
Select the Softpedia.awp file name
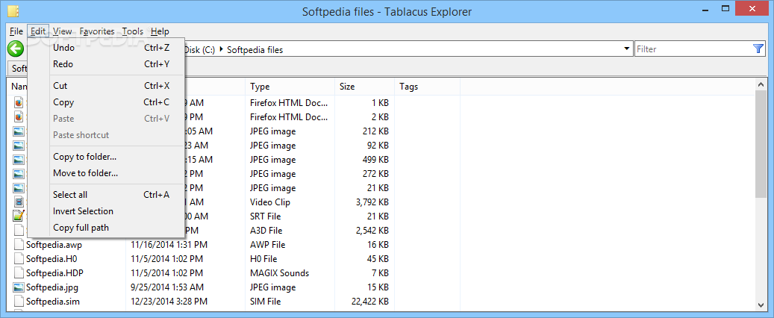click(54, 244)
